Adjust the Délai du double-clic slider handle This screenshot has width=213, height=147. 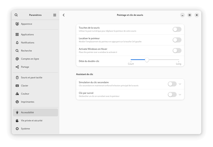pyautogui.click(x=147, y=60)
